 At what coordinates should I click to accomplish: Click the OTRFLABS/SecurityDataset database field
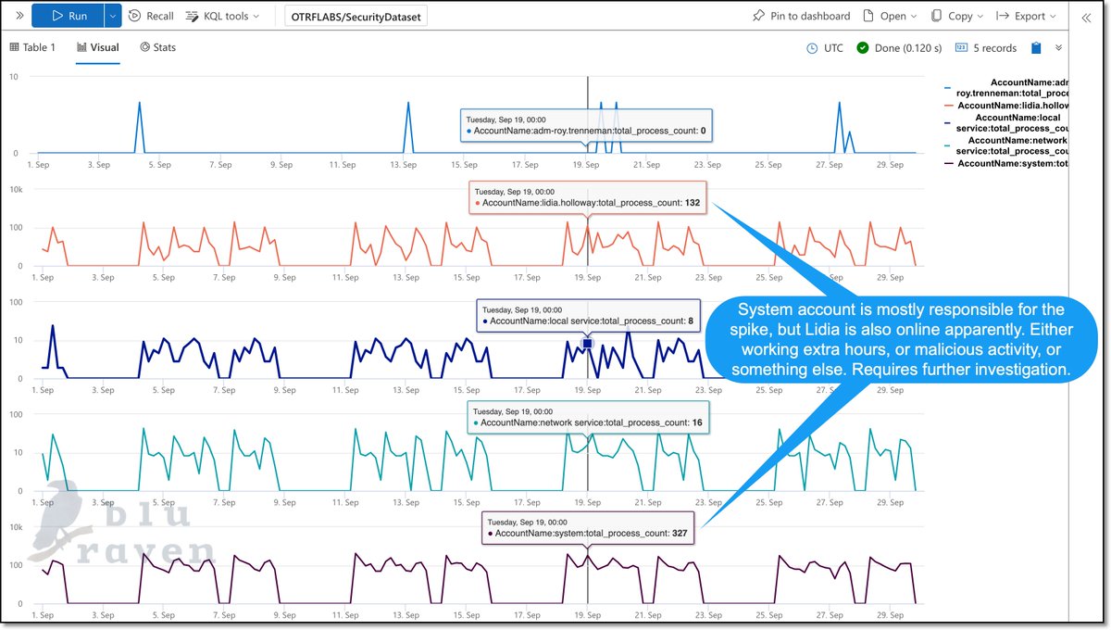click(x=356, y=17)
